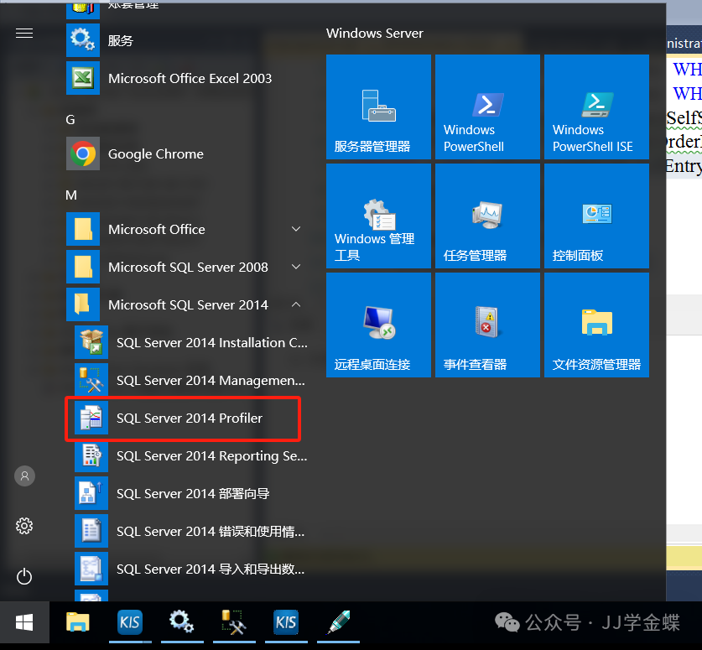Open Settings gear in Start sidebar
This screenshot has width=702, height=650.
coord(24,526)
